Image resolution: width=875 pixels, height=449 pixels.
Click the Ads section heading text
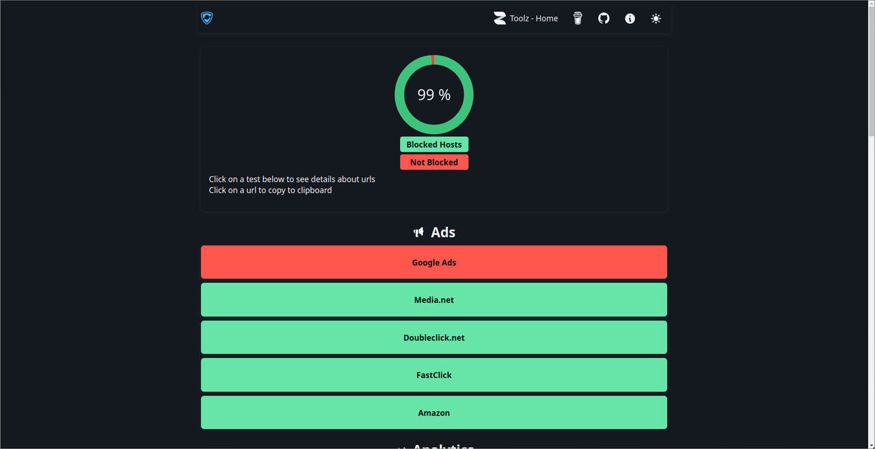(443, 232)
